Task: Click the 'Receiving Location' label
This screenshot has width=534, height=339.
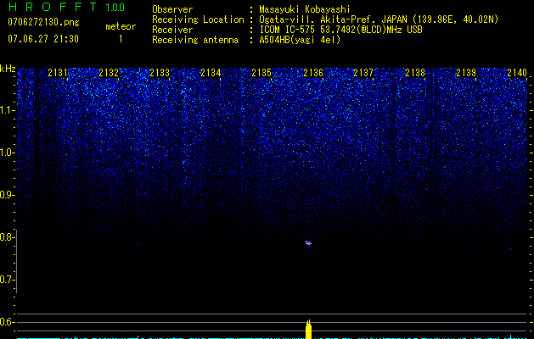Action: (x=198, y=19)
